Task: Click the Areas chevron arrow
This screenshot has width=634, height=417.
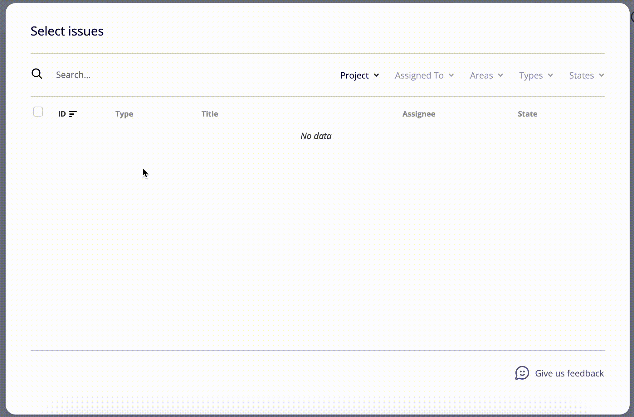Action: [500, 75]
